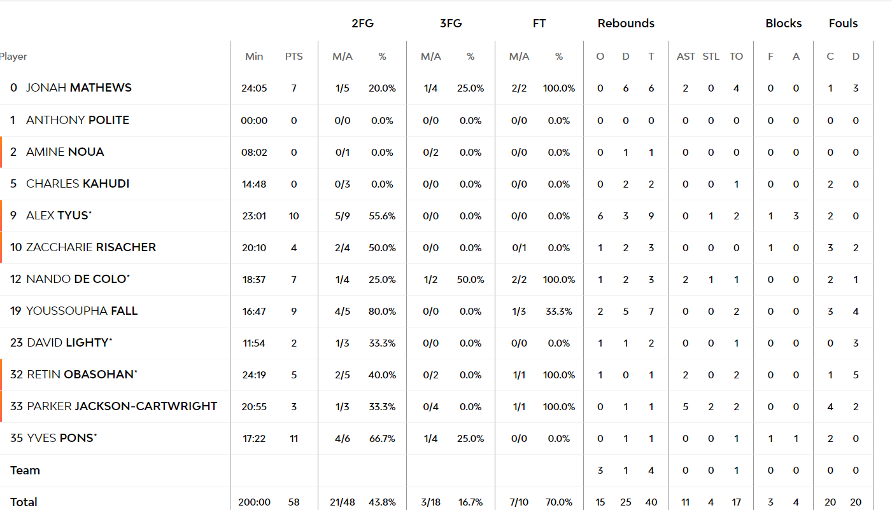Open David Lighty player link

[69, 342]
